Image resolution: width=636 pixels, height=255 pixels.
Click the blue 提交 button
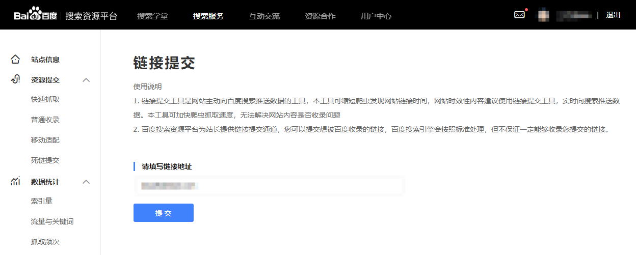(x=164, y=213)
